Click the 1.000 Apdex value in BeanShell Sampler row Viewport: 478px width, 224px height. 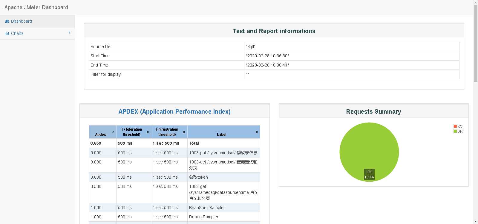point(102,208)
